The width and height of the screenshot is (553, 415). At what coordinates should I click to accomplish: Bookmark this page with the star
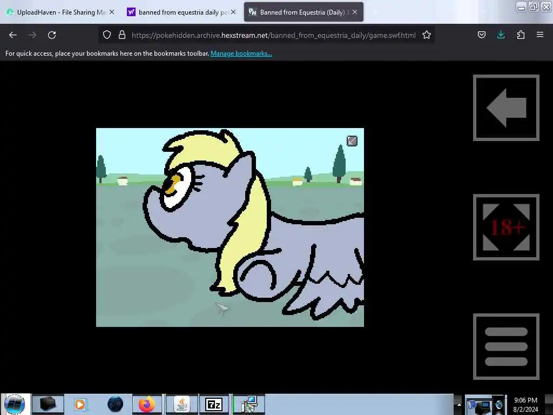click(427, 35)
